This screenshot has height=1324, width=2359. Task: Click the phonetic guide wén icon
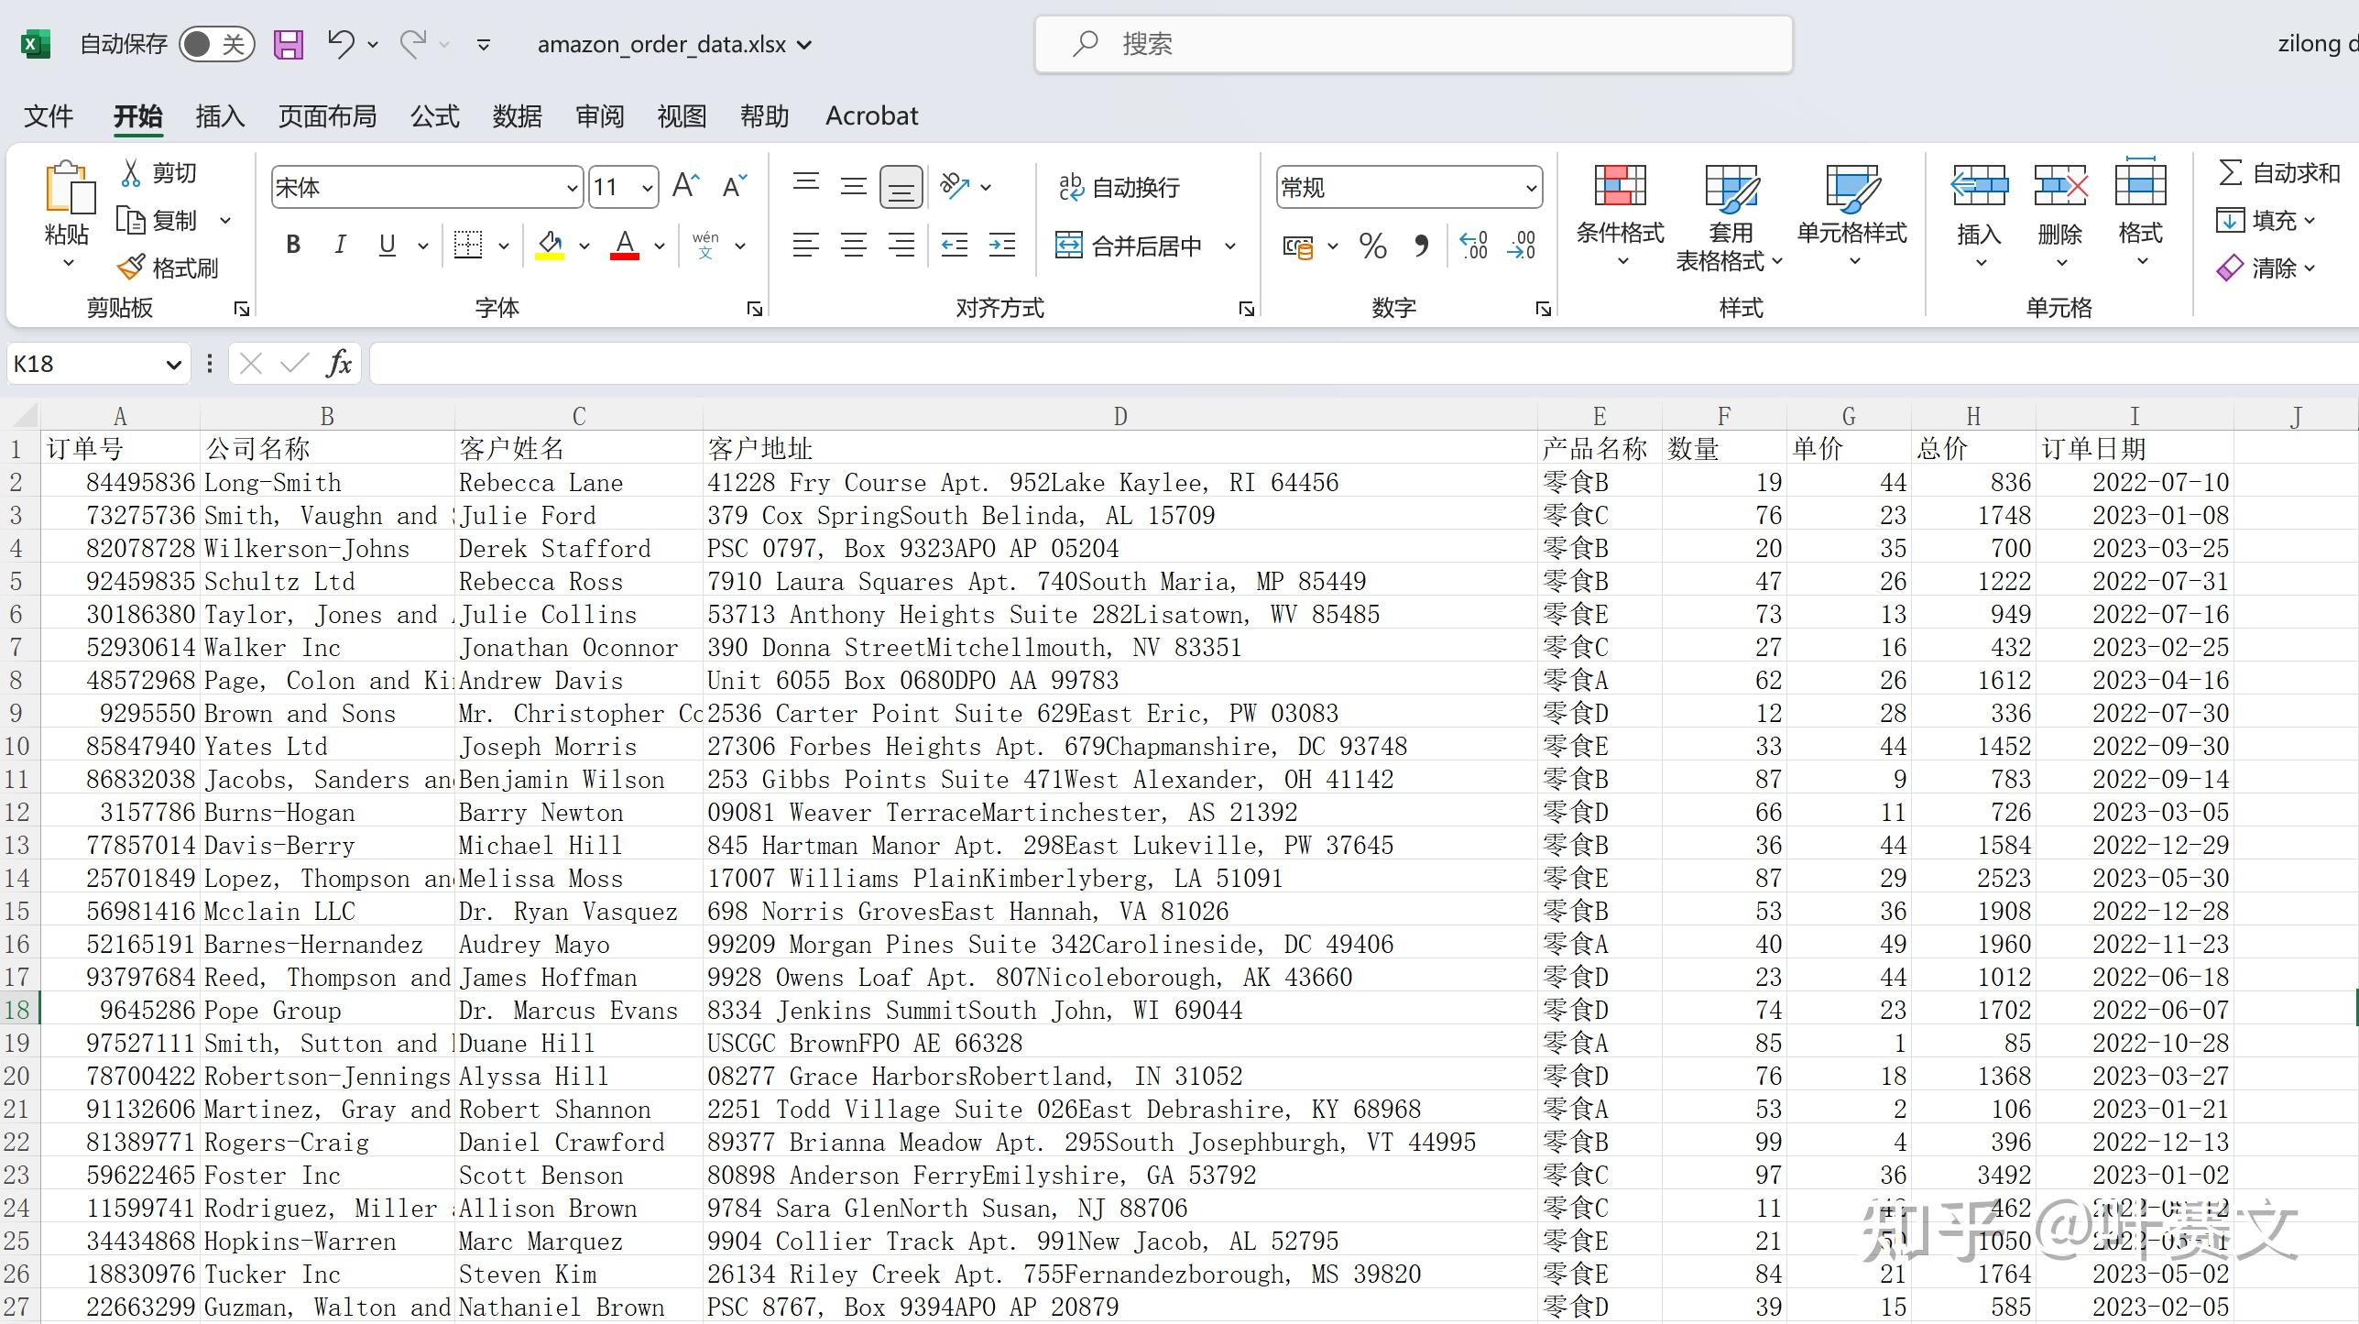point(705,245)
